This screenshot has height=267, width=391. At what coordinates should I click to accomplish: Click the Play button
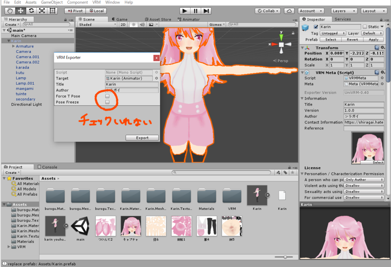pyautogui.click(x=185, y=11)
